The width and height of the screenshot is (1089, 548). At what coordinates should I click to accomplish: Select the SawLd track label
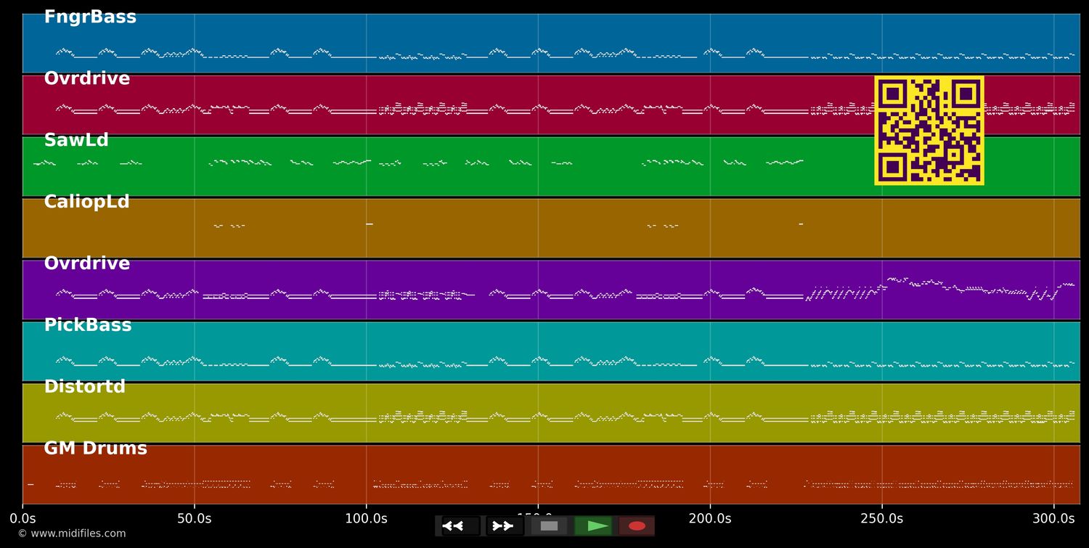click(x=76, y=140)
